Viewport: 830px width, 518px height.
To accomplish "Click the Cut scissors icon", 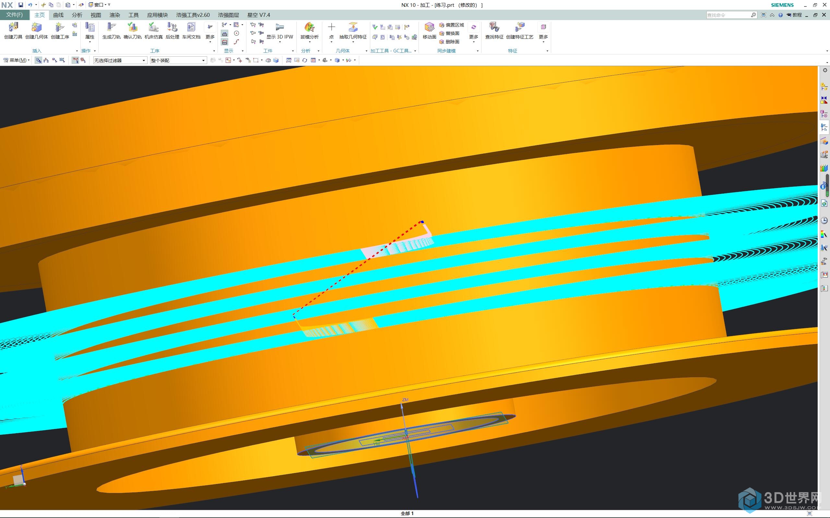I will point(43,5).
